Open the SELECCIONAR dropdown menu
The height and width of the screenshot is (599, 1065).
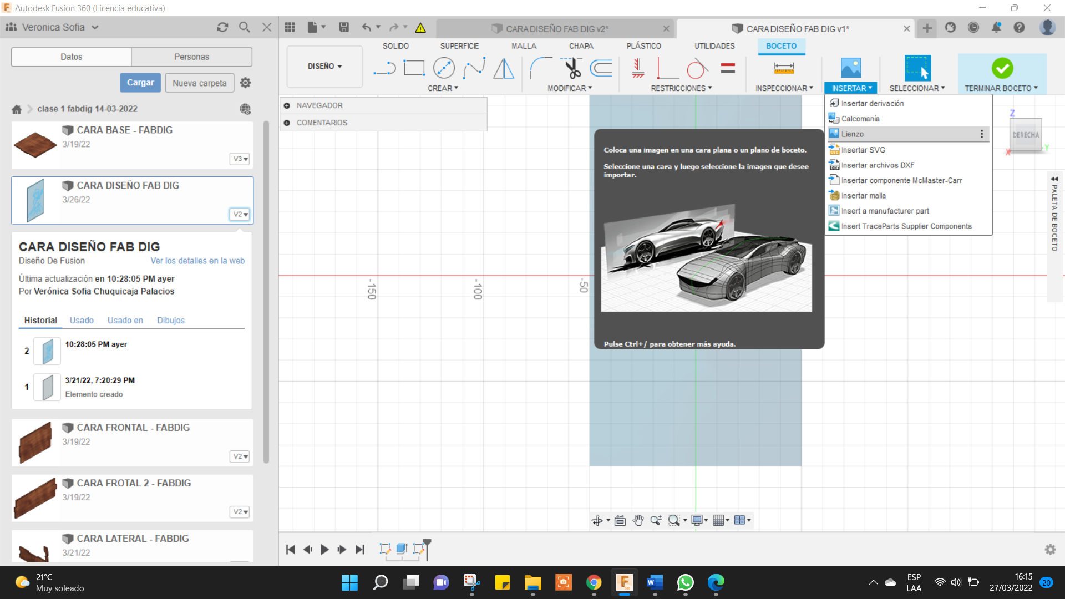pos(917,88)
